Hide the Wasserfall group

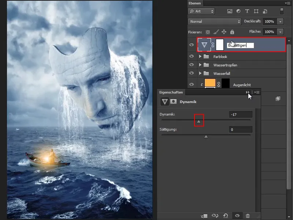pos(192,73)
